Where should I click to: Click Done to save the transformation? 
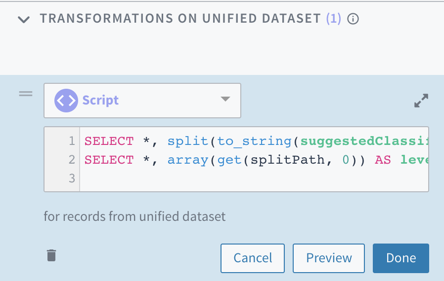(401, 258)
